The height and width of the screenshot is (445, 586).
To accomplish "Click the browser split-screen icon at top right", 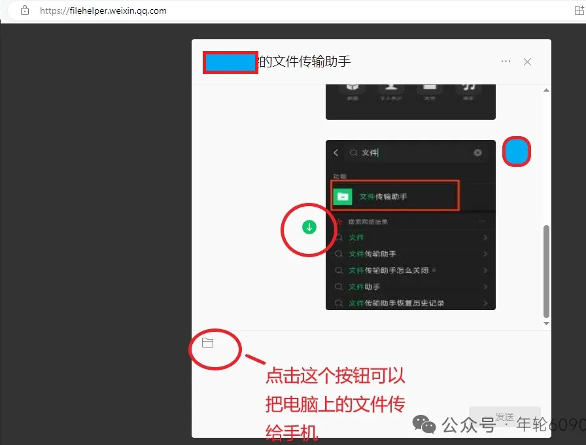I will 579,10.
